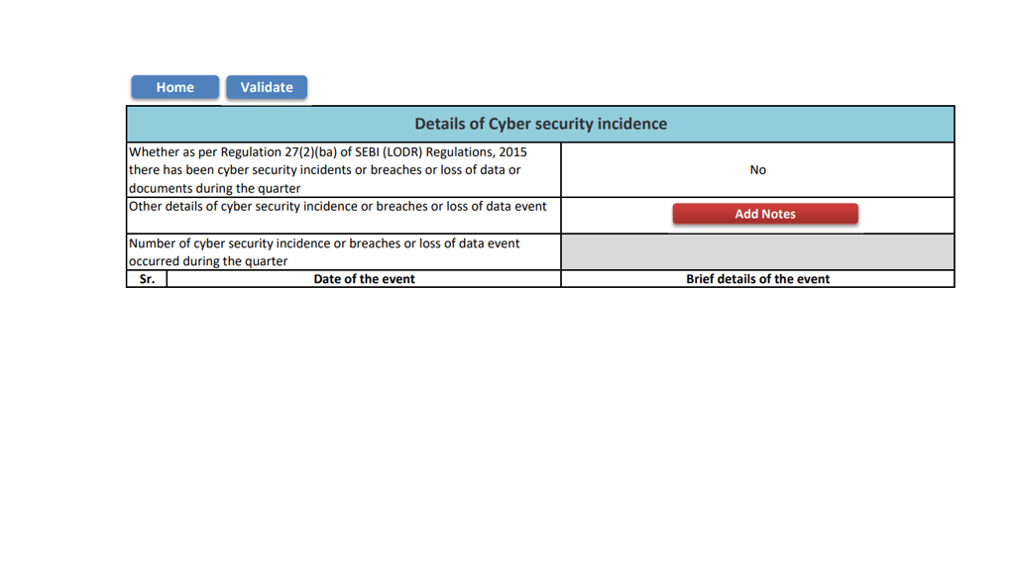Select the gray incident count input cell
The height and width of the screenshot is (582, 1015).
pos(757,252)
